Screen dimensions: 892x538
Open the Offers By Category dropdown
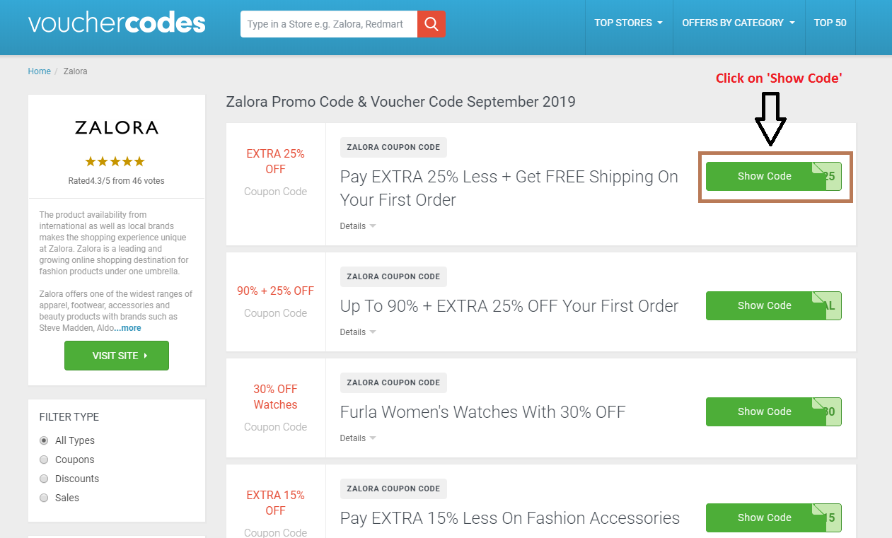tap(738, 23)
